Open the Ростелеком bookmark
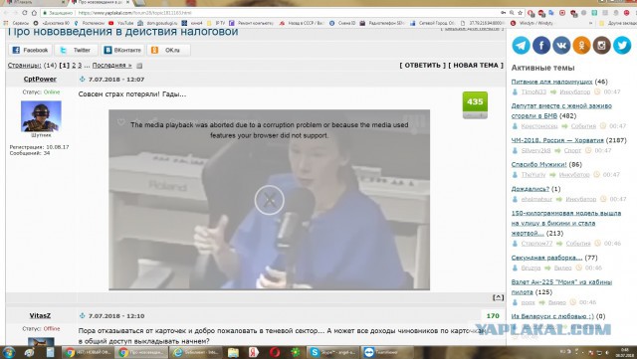The image size is (637, 359). pos(90,23)
